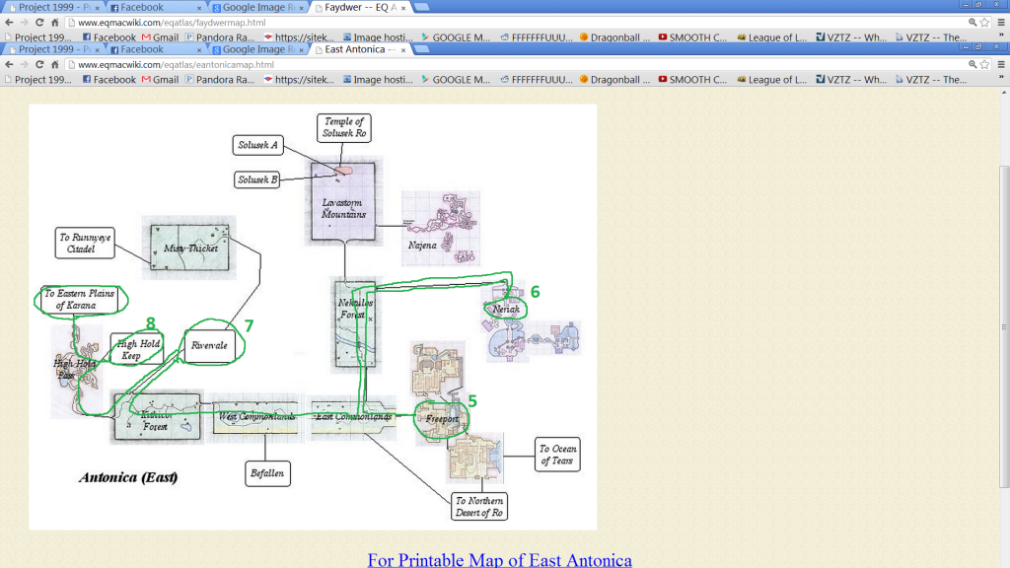This screenshot has width=1010, height=568.
Task: Switch to Project 1999 tab in East Antonica window
Action: (x=53, y=49)
